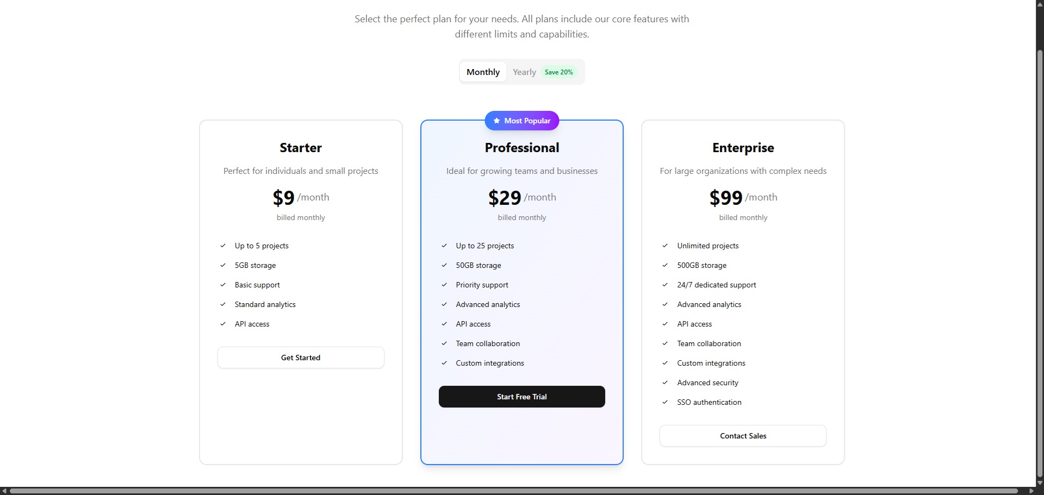Screen dimensions: 1044x495
Task: Click Get Started on the Starter plan
Action: [301, 358]
